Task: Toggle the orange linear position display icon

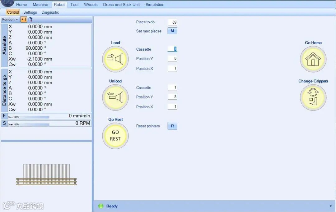Action: click(24, 20)
